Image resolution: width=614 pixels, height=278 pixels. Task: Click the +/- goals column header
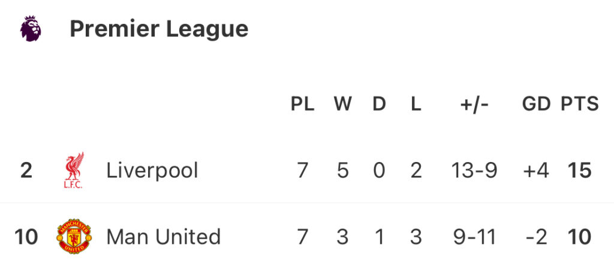click(474, 104)
